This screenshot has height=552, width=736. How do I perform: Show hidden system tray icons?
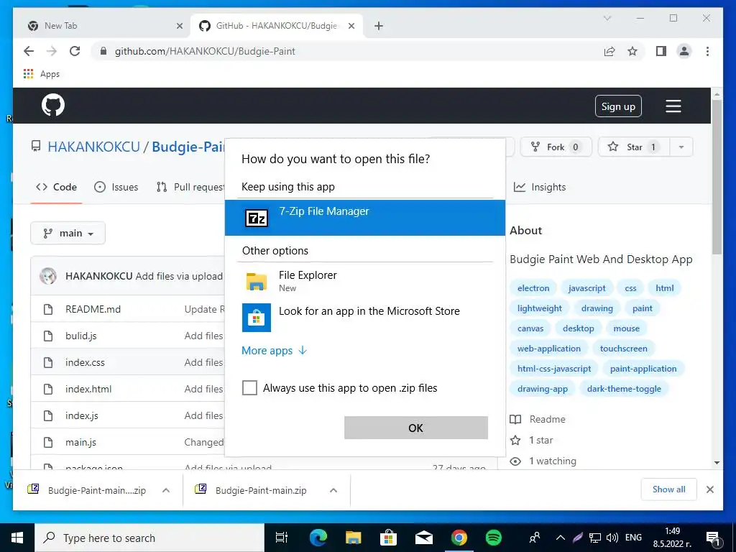(560, 538)
